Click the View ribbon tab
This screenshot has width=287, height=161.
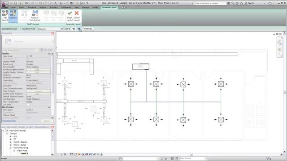point(77,7)
